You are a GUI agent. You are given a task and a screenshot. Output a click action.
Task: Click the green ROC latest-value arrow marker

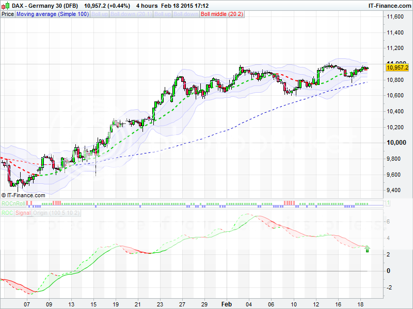pos(367,249)
